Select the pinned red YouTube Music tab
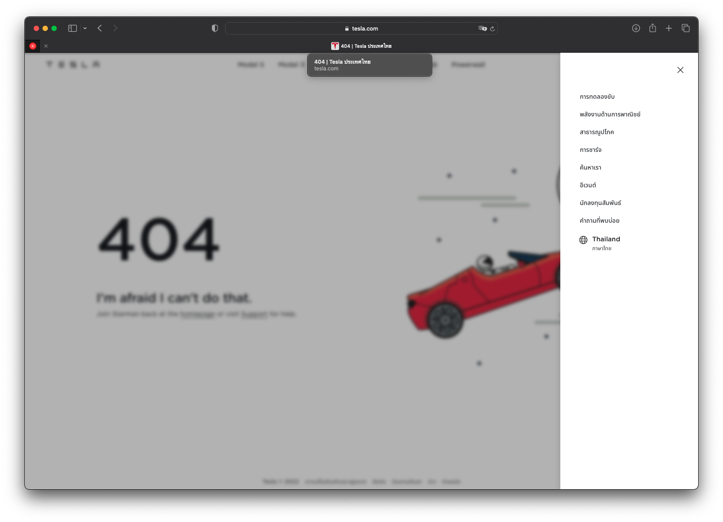 (x=33, y=46)
